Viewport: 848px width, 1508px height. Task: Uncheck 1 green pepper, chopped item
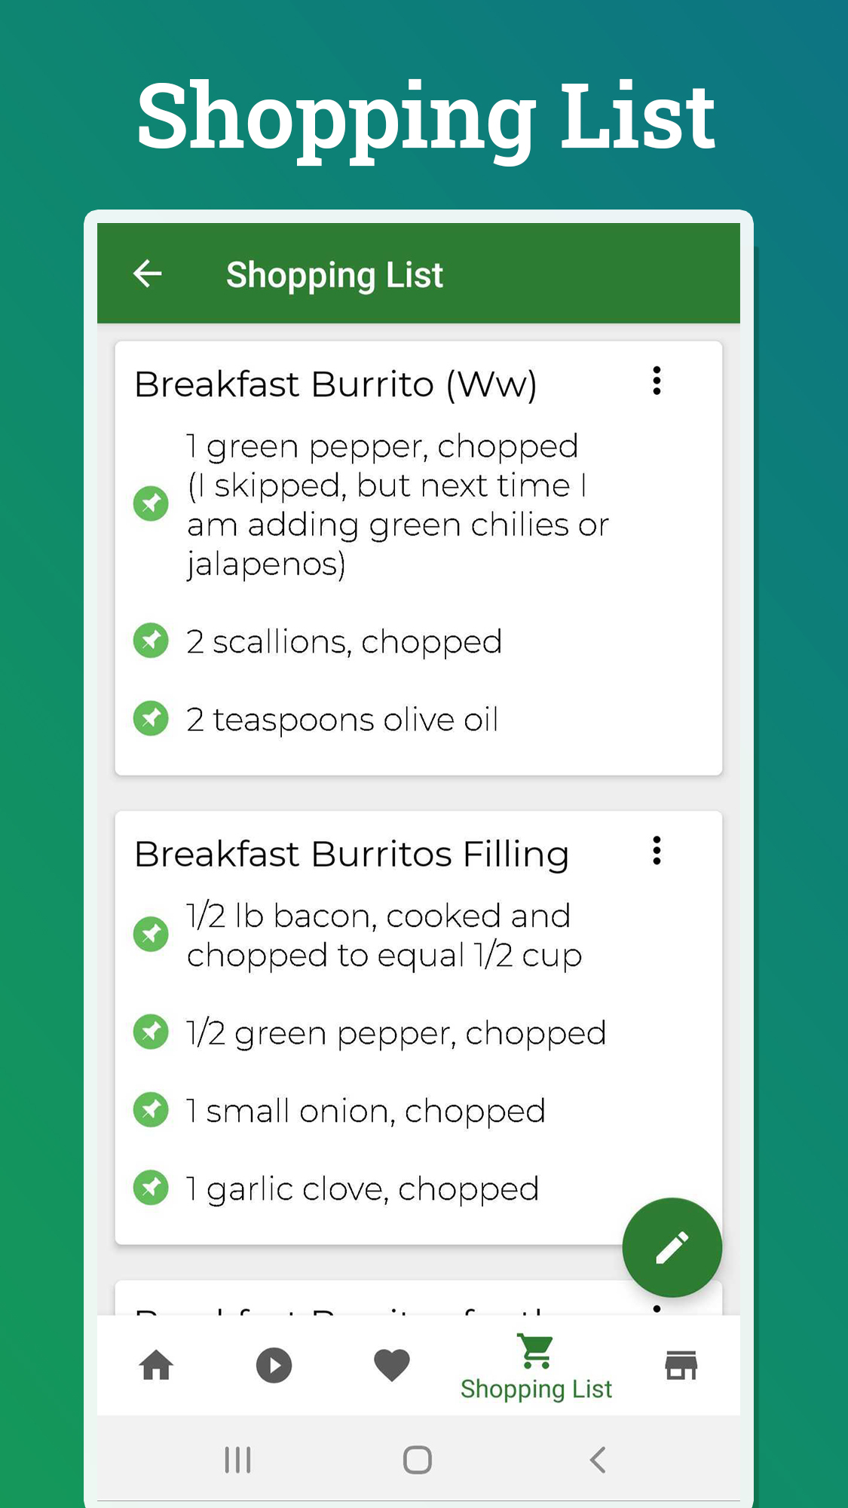151,503
